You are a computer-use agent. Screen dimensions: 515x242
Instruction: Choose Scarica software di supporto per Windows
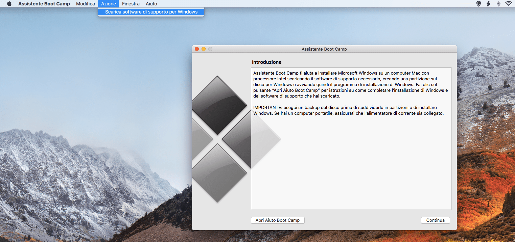pos(151,12)
